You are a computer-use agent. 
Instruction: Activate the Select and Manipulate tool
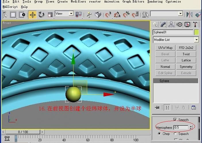[89, 15]
